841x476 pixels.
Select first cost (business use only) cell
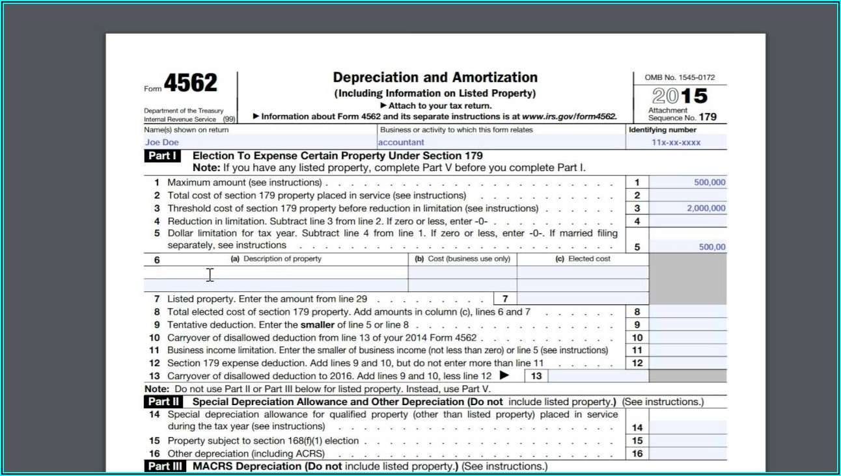(x=462, y=272)
